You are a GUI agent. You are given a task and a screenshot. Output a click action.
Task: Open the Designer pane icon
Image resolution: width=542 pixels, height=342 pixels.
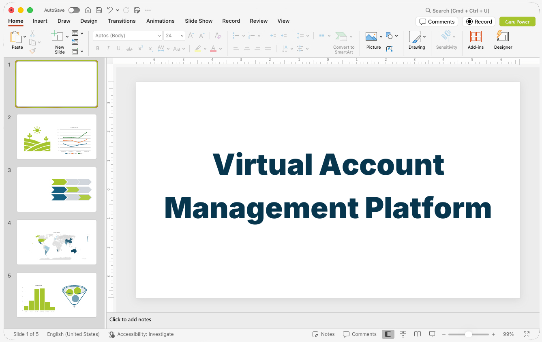tap(503, 37)
